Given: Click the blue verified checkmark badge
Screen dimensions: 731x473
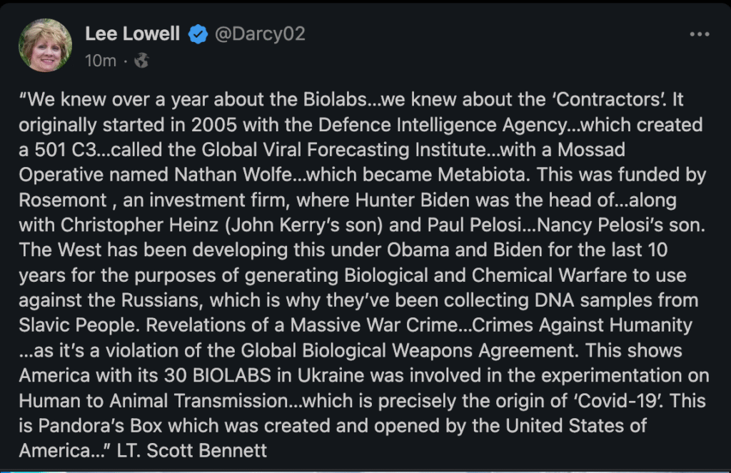Looking at the screenshot, I should pyautogui.click(x=198, y=35).
